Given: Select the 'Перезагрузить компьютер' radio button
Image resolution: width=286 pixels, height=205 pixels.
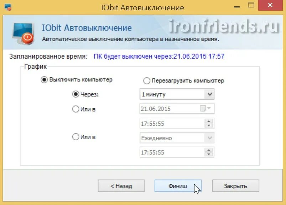Looking at the screenshot, I should click(x=147, y=81).
